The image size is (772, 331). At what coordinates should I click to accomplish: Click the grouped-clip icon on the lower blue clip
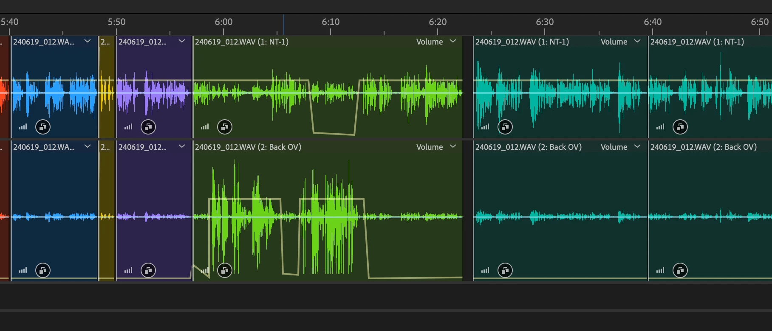click(x=43, y=270)
